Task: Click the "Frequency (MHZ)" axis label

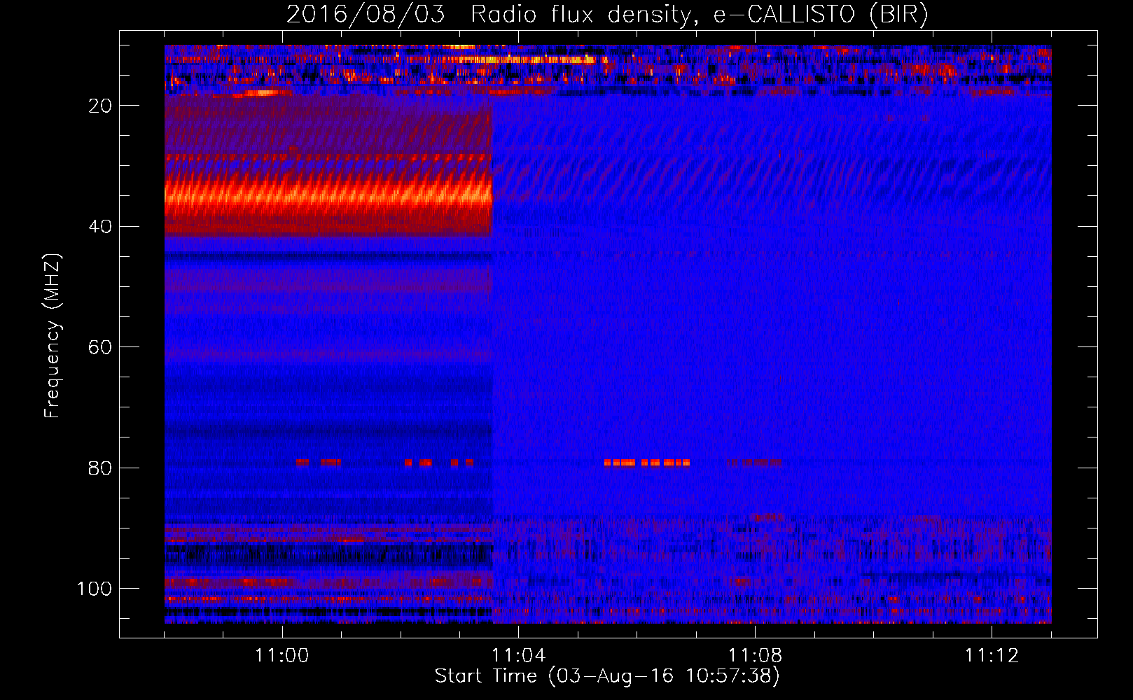Action: point(53,335)
